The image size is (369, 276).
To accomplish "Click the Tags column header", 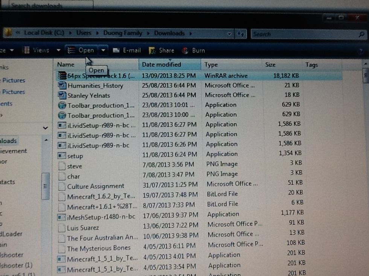I will click(x=322, y=65).
